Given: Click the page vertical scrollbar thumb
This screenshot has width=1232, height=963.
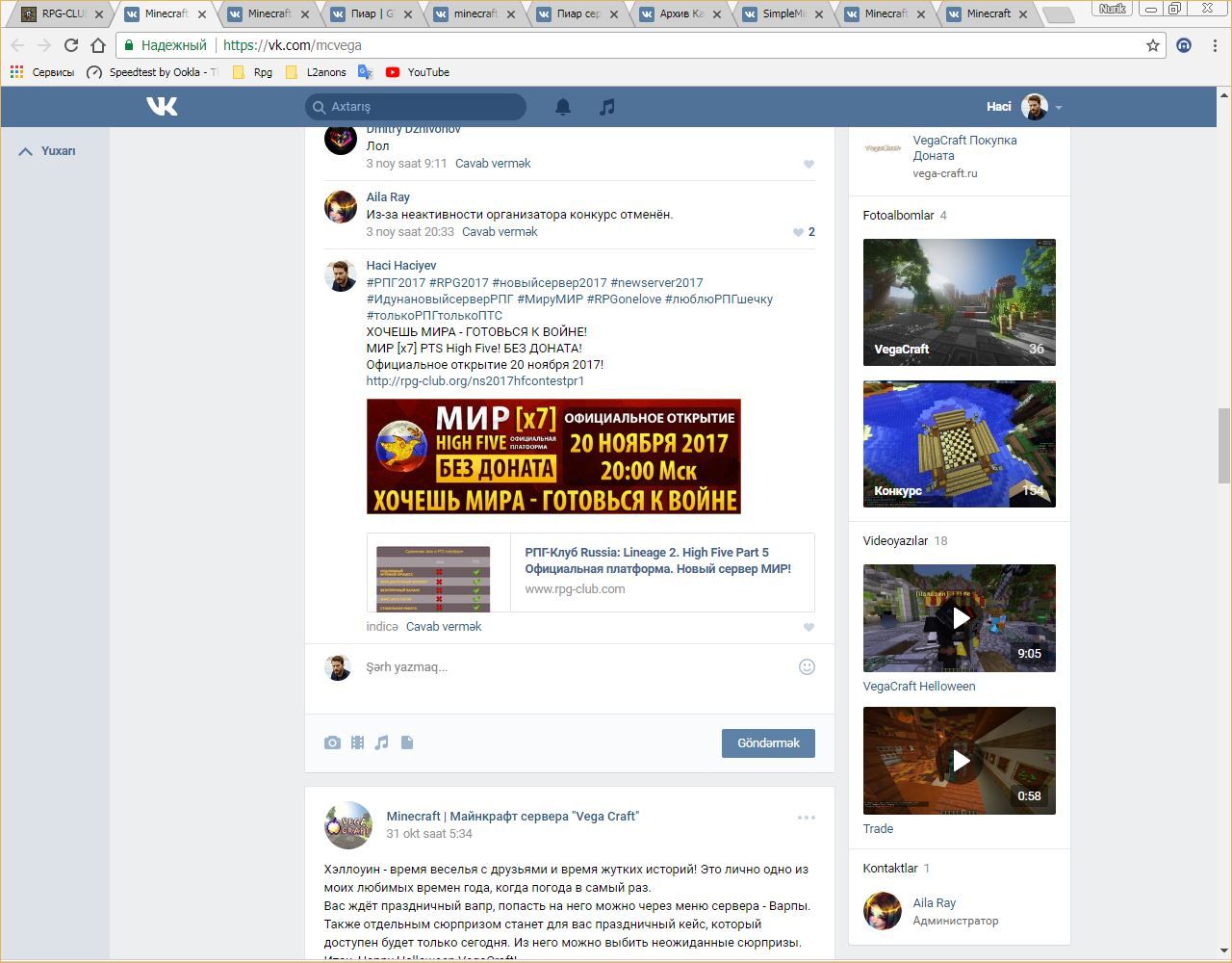Looking at the screenshot, I should click(x=1224, y=446).
